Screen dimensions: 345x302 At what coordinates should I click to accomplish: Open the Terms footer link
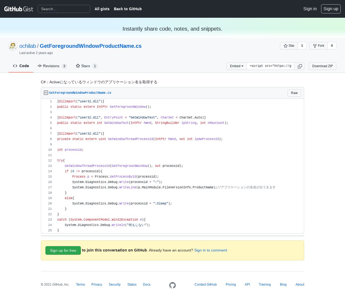click(x=80, y=285)
